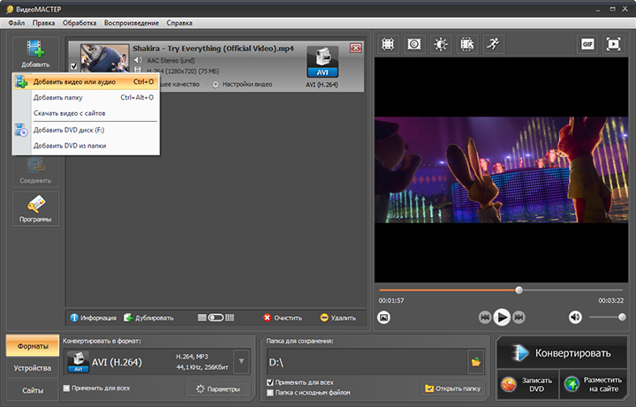Image resolution: width=636 pixels, height=407 pixels.
Task: Open the crop video tool icon
Action: pos(388,44)
